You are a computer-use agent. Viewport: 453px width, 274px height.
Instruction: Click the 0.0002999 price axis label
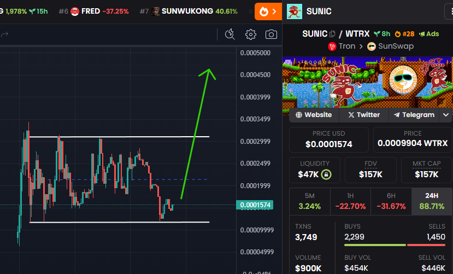click(x=255, y=141)
